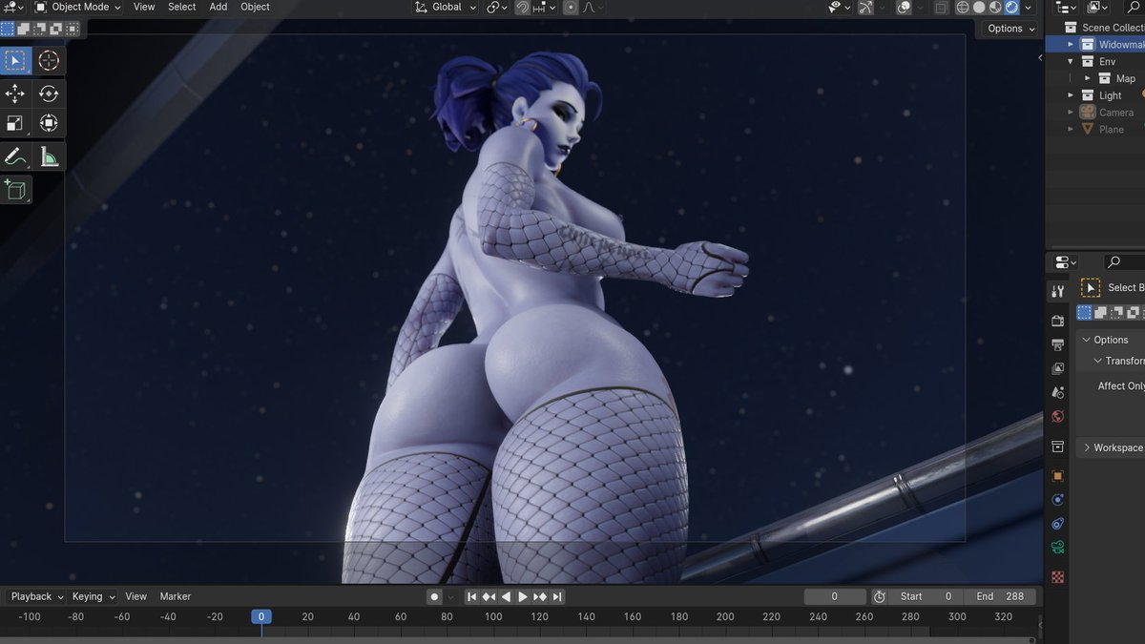
Task: Open the Texture properties tab
Action: [x=1057, y=577]
